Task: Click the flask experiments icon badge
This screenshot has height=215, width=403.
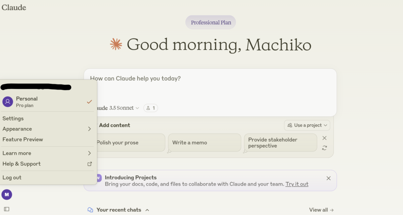Action: [151, 108]
